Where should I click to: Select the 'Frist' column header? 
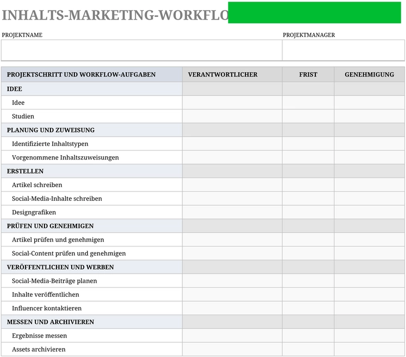click(308, 74)
